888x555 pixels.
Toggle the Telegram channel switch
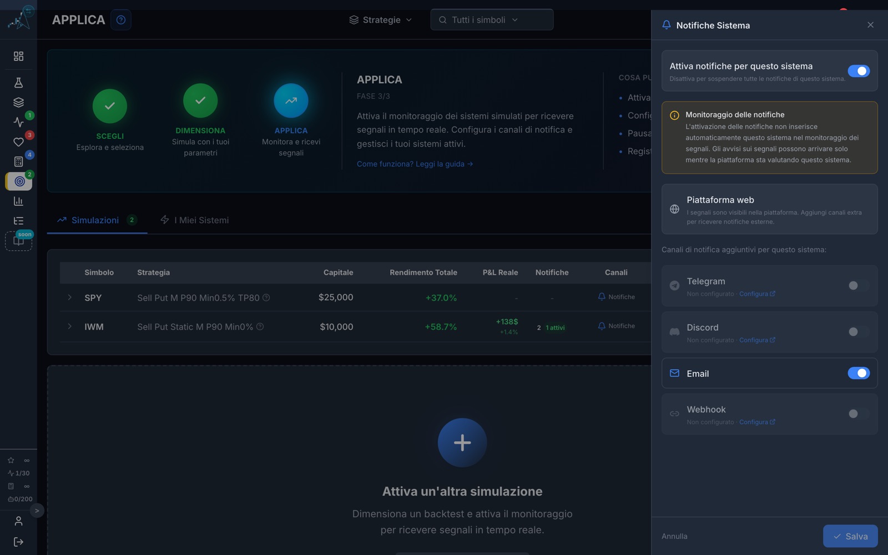point(859,285)
